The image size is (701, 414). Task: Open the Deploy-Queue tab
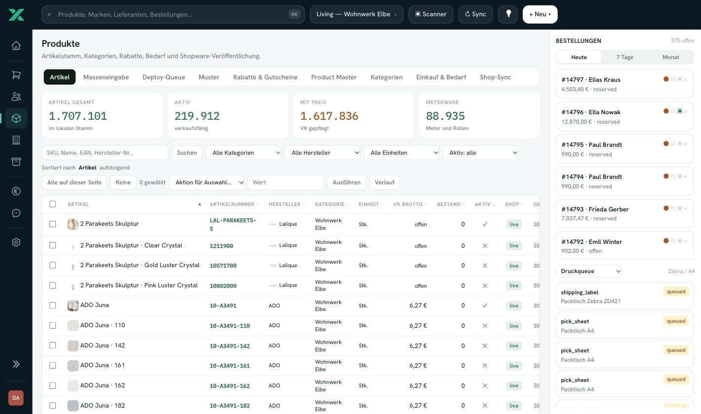[x=164, y=77]
